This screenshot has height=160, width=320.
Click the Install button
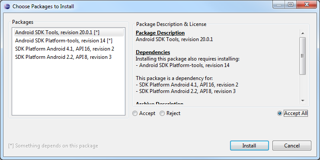[x=250, y=145]
